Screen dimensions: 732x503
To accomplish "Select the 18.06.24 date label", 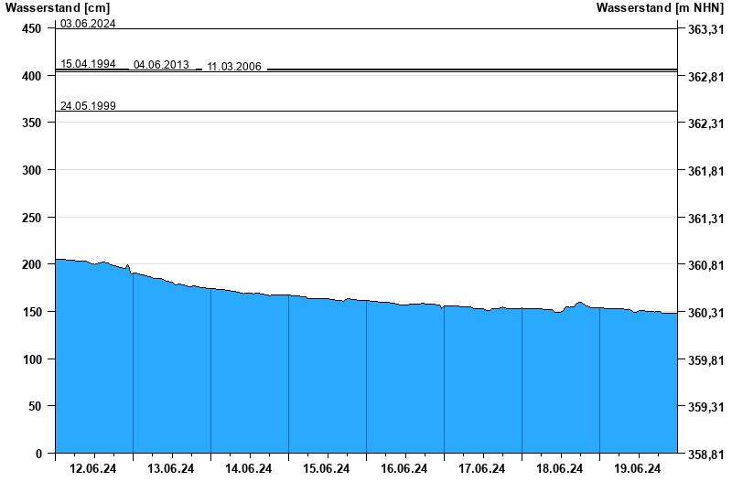I will (x=560, y=469).
